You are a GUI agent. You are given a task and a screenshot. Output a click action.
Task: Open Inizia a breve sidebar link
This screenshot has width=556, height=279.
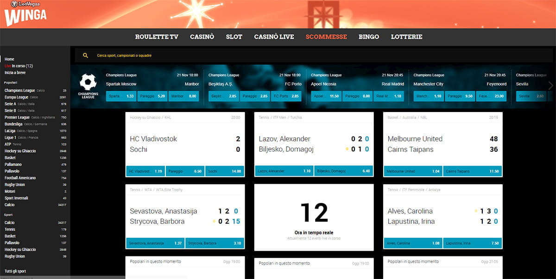point(15,73)
